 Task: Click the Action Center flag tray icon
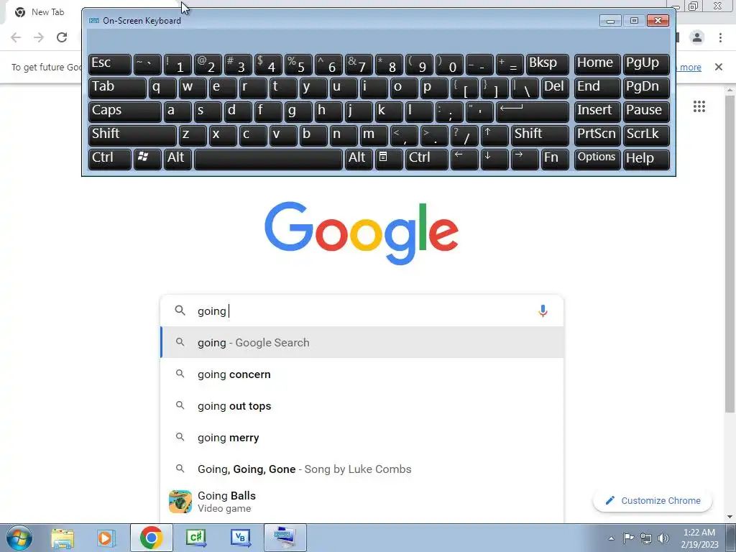(x=628, y=538)
